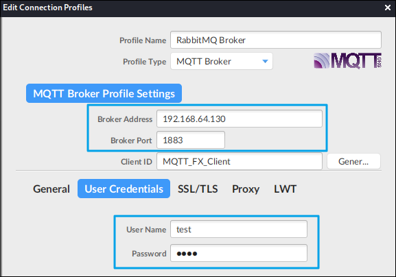The width and height of the screenshot is (396, 277).
Task: Click the User Name field
Action: click(239, 229)
